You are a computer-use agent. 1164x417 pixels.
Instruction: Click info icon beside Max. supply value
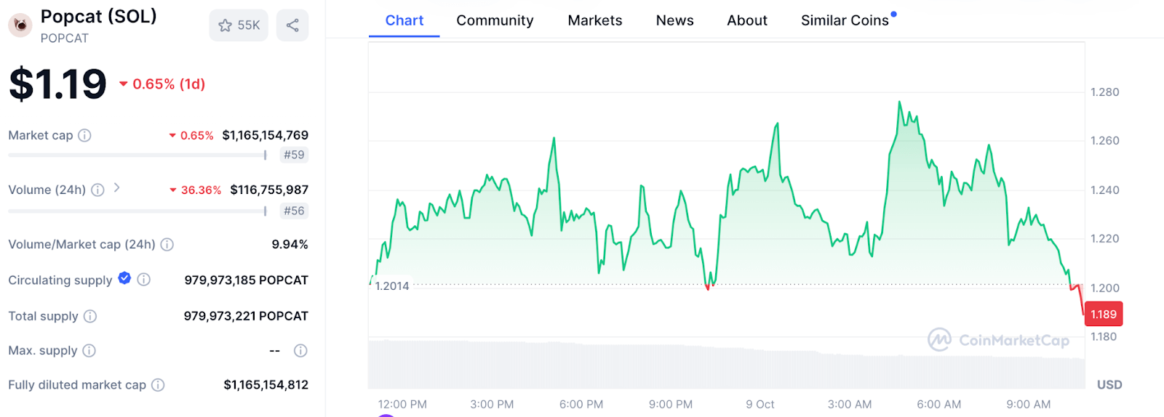point(300,351)
